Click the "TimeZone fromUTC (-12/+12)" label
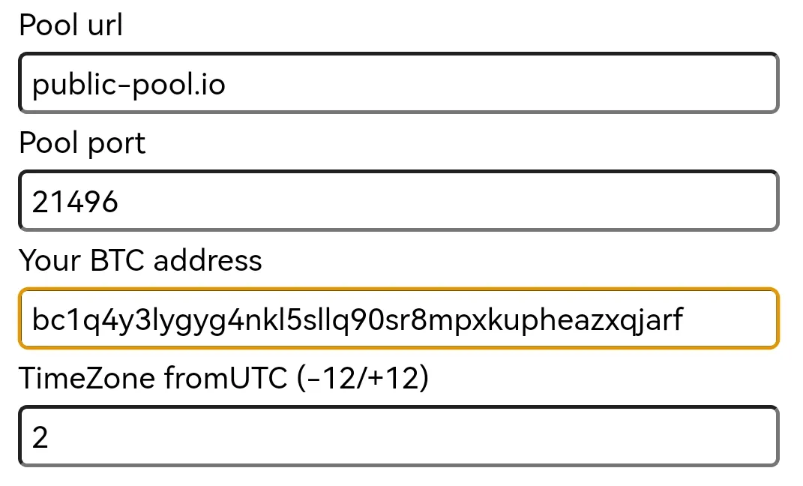 tap(223, 378)
